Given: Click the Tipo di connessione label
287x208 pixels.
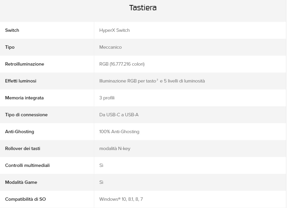Looking at the screenshot, I should [x=26, y=115].
